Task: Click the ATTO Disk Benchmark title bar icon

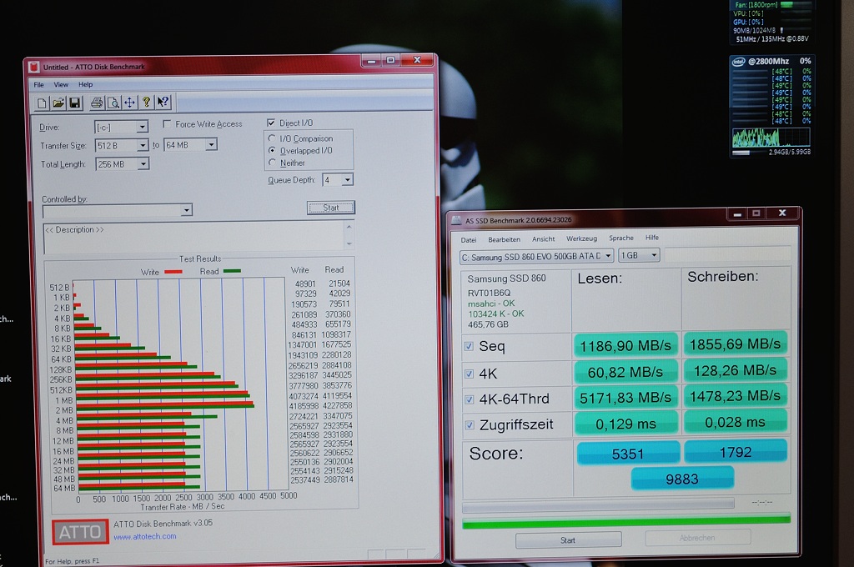Action: (x=33, y=67)
